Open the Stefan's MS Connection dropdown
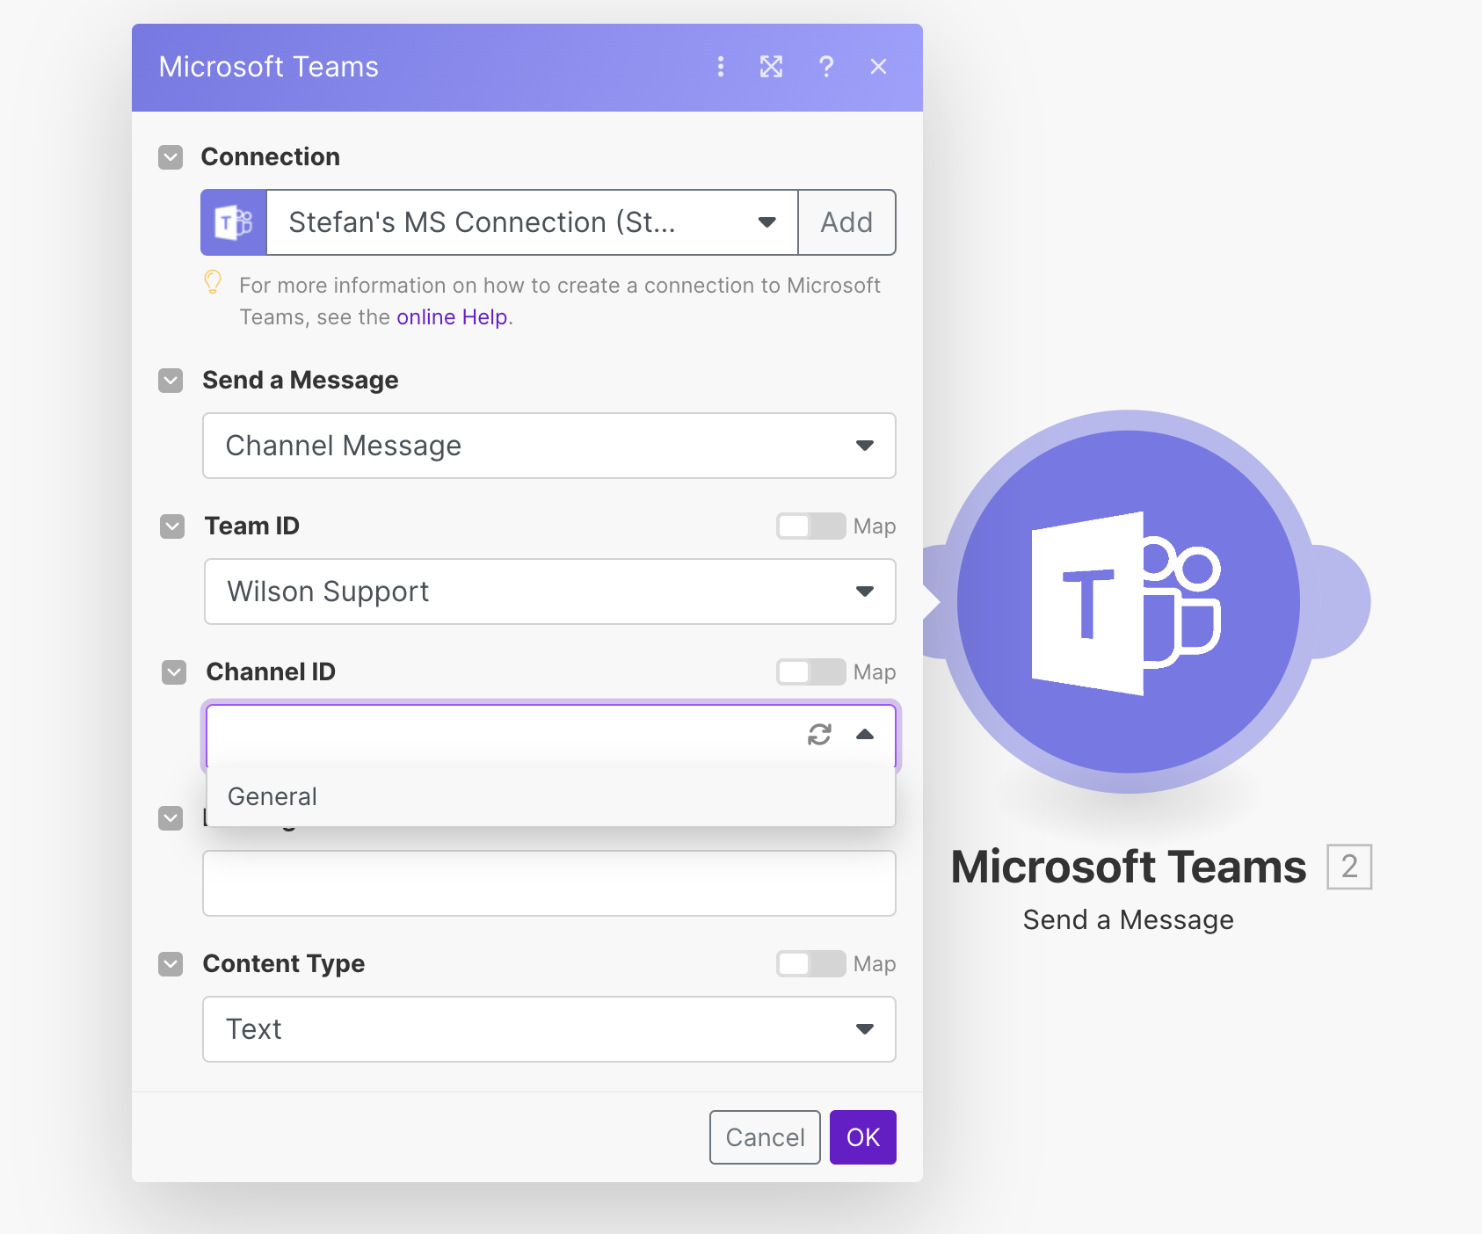The height and width of the screenshot is (1234, 1482). tap(532, 222)
